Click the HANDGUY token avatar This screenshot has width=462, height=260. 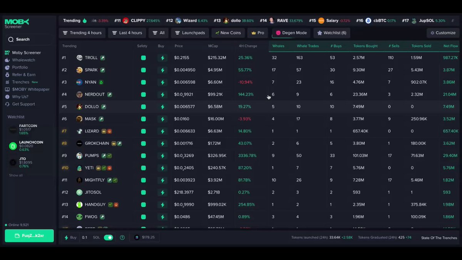[x=79, y=205]
